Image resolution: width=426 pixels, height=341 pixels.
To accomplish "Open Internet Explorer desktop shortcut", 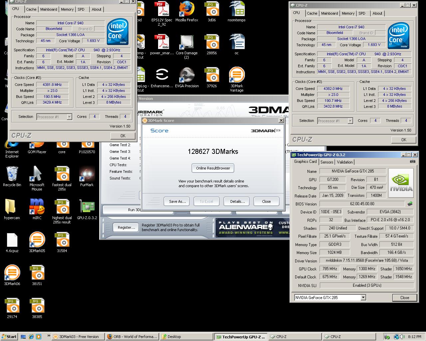I will (x=12, y=150).
